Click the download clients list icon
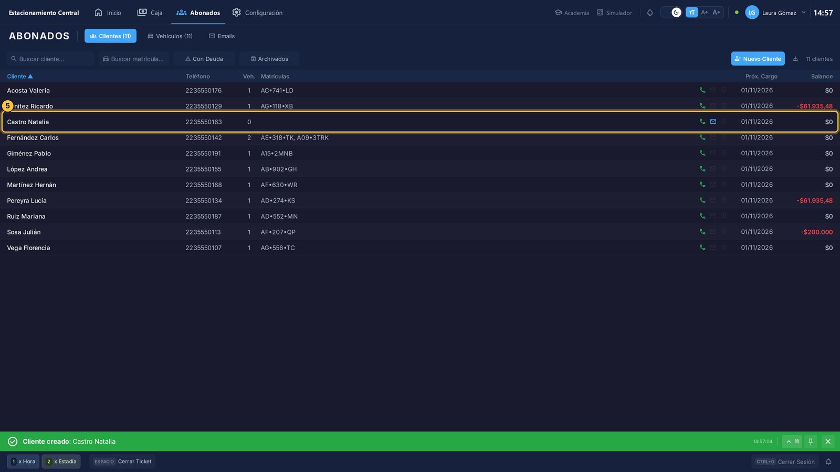The width and height of the screenshot is (840, 472). pos(795,59)
